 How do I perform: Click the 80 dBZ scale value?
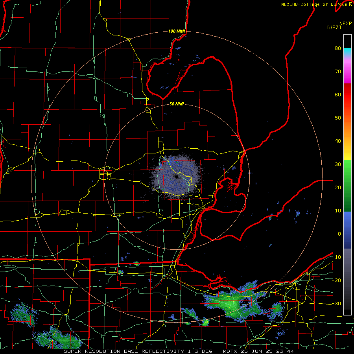[x=338, y=48]
